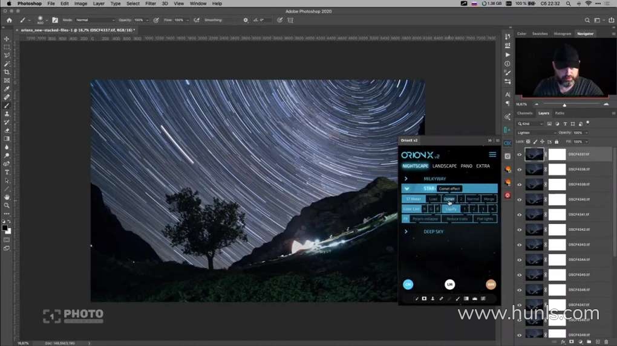The width and height of the screenshot is (617, 346).
Task: Select the Type tool
Action: (7, 172)
